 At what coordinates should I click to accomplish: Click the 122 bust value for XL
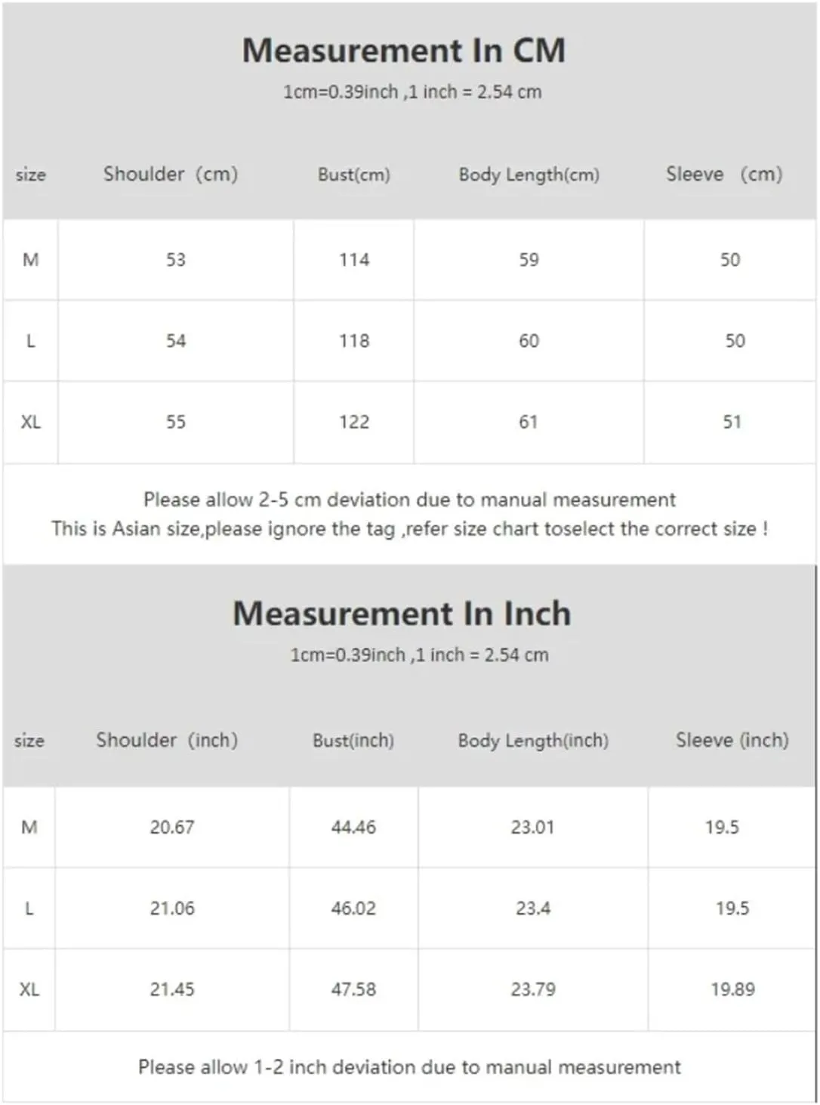coord(354,422)
